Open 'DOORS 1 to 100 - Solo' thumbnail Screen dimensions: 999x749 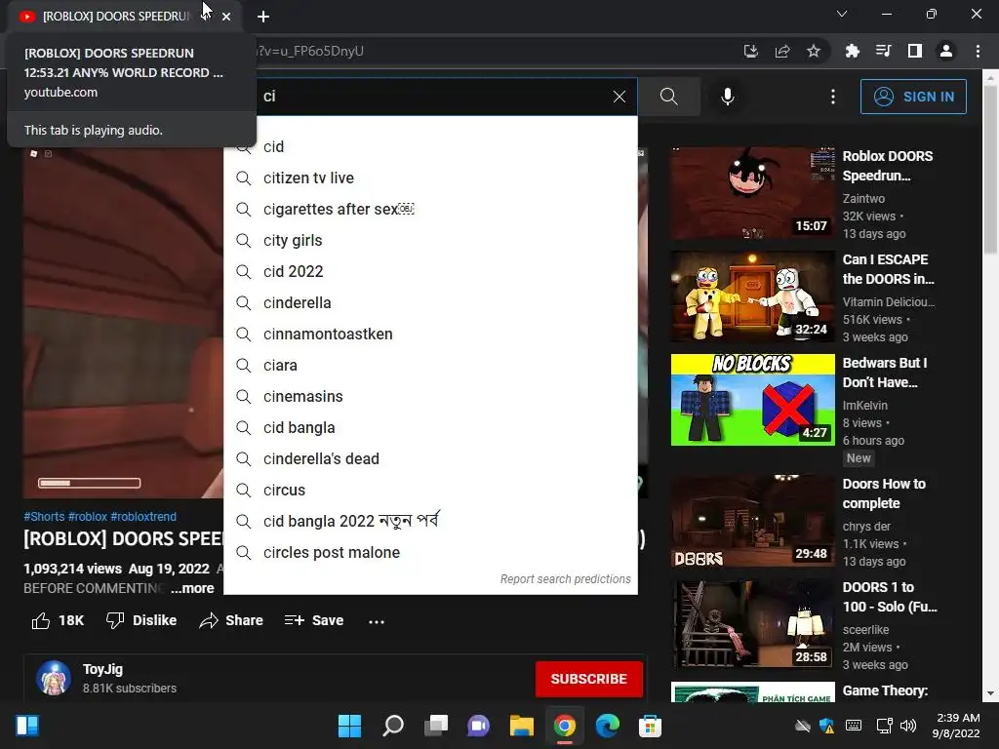click(752, 623)
